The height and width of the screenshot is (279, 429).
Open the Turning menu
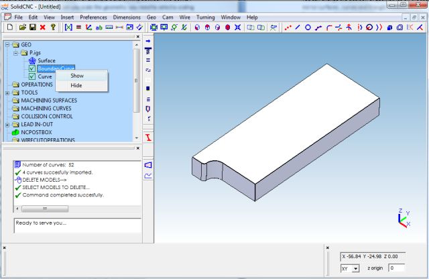coord(201,16)
